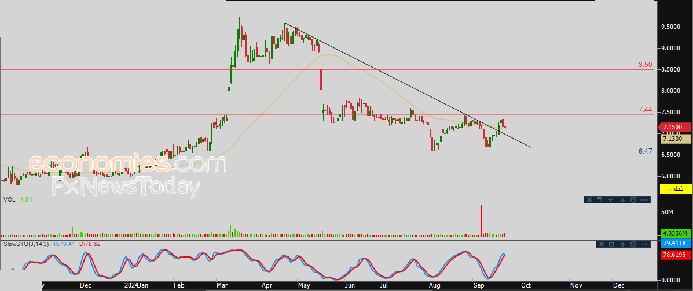Close the SlowSTO indicator panel

click(x=602, y=244)
